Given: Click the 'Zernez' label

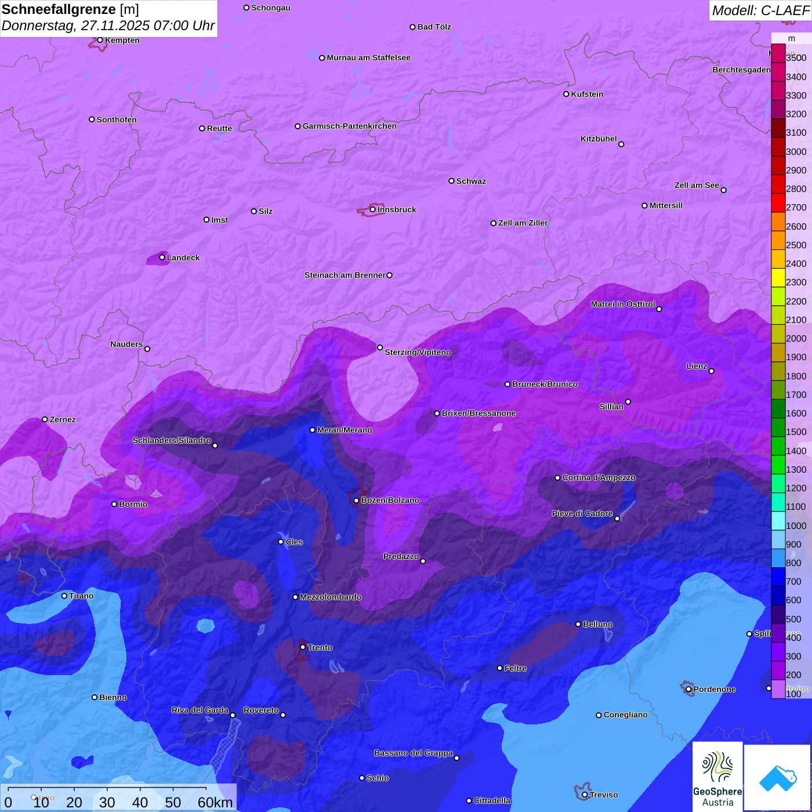Looking at the screenshot, I should point(63,419).
